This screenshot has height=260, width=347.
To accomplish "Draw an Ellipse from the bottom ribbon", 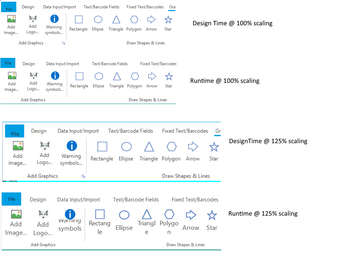I will pyautogui.click(x=124, y=220).
